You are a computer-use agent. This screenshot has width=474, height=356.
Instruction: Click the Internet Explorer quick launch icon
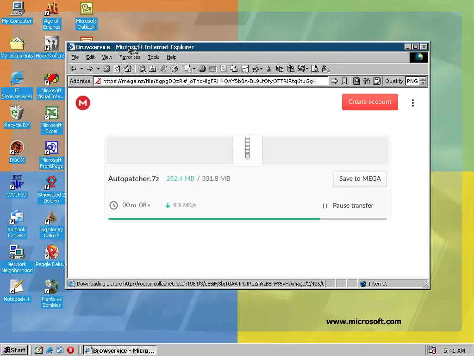coord(50,350)
